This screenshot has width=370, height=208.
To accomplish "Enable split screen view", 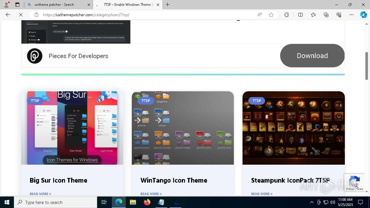I will click(x=300, y=15).
